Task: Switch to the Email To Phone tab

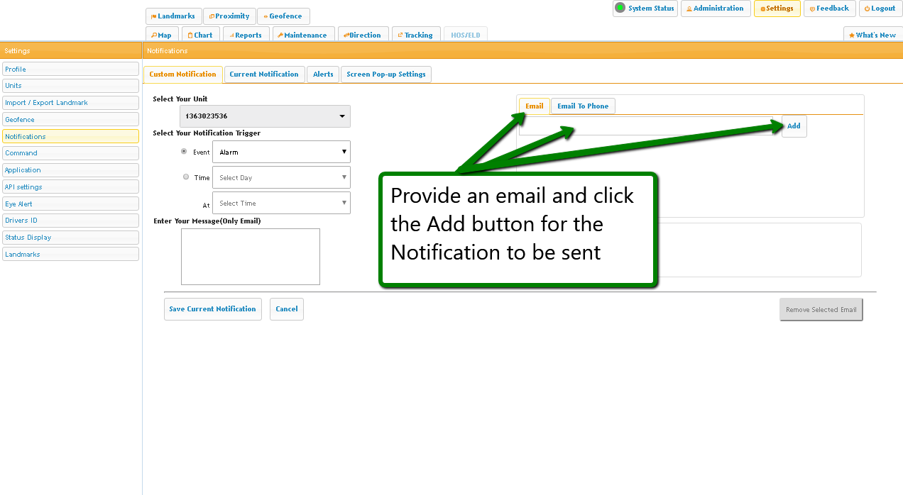Action: 583,106
